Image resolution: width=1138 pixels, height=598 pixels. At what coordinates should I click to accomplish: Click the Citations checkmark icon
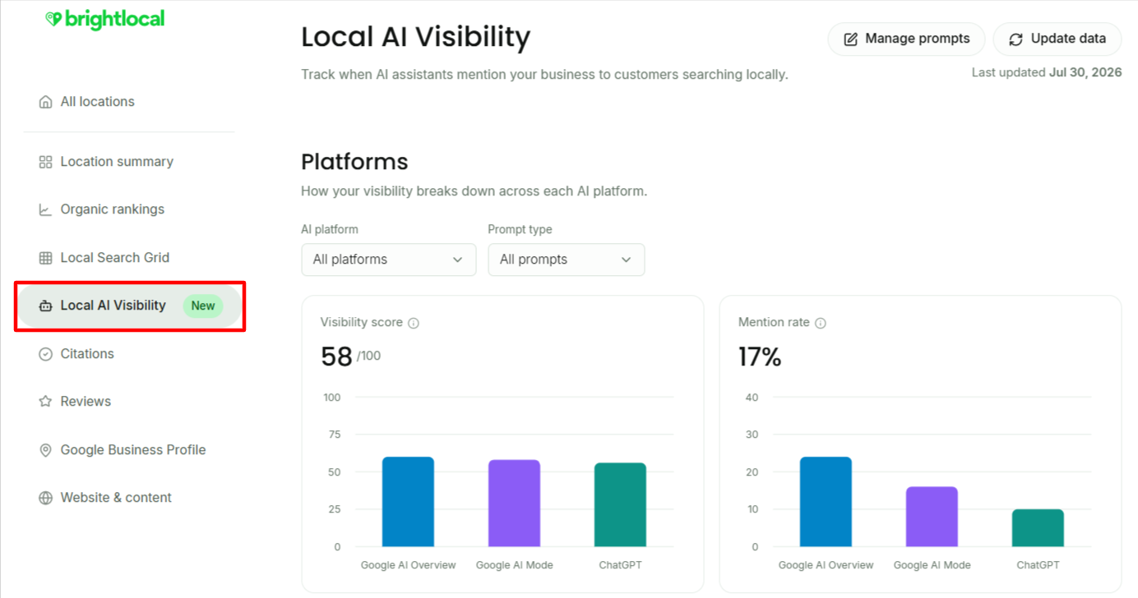tap(45, 354)
